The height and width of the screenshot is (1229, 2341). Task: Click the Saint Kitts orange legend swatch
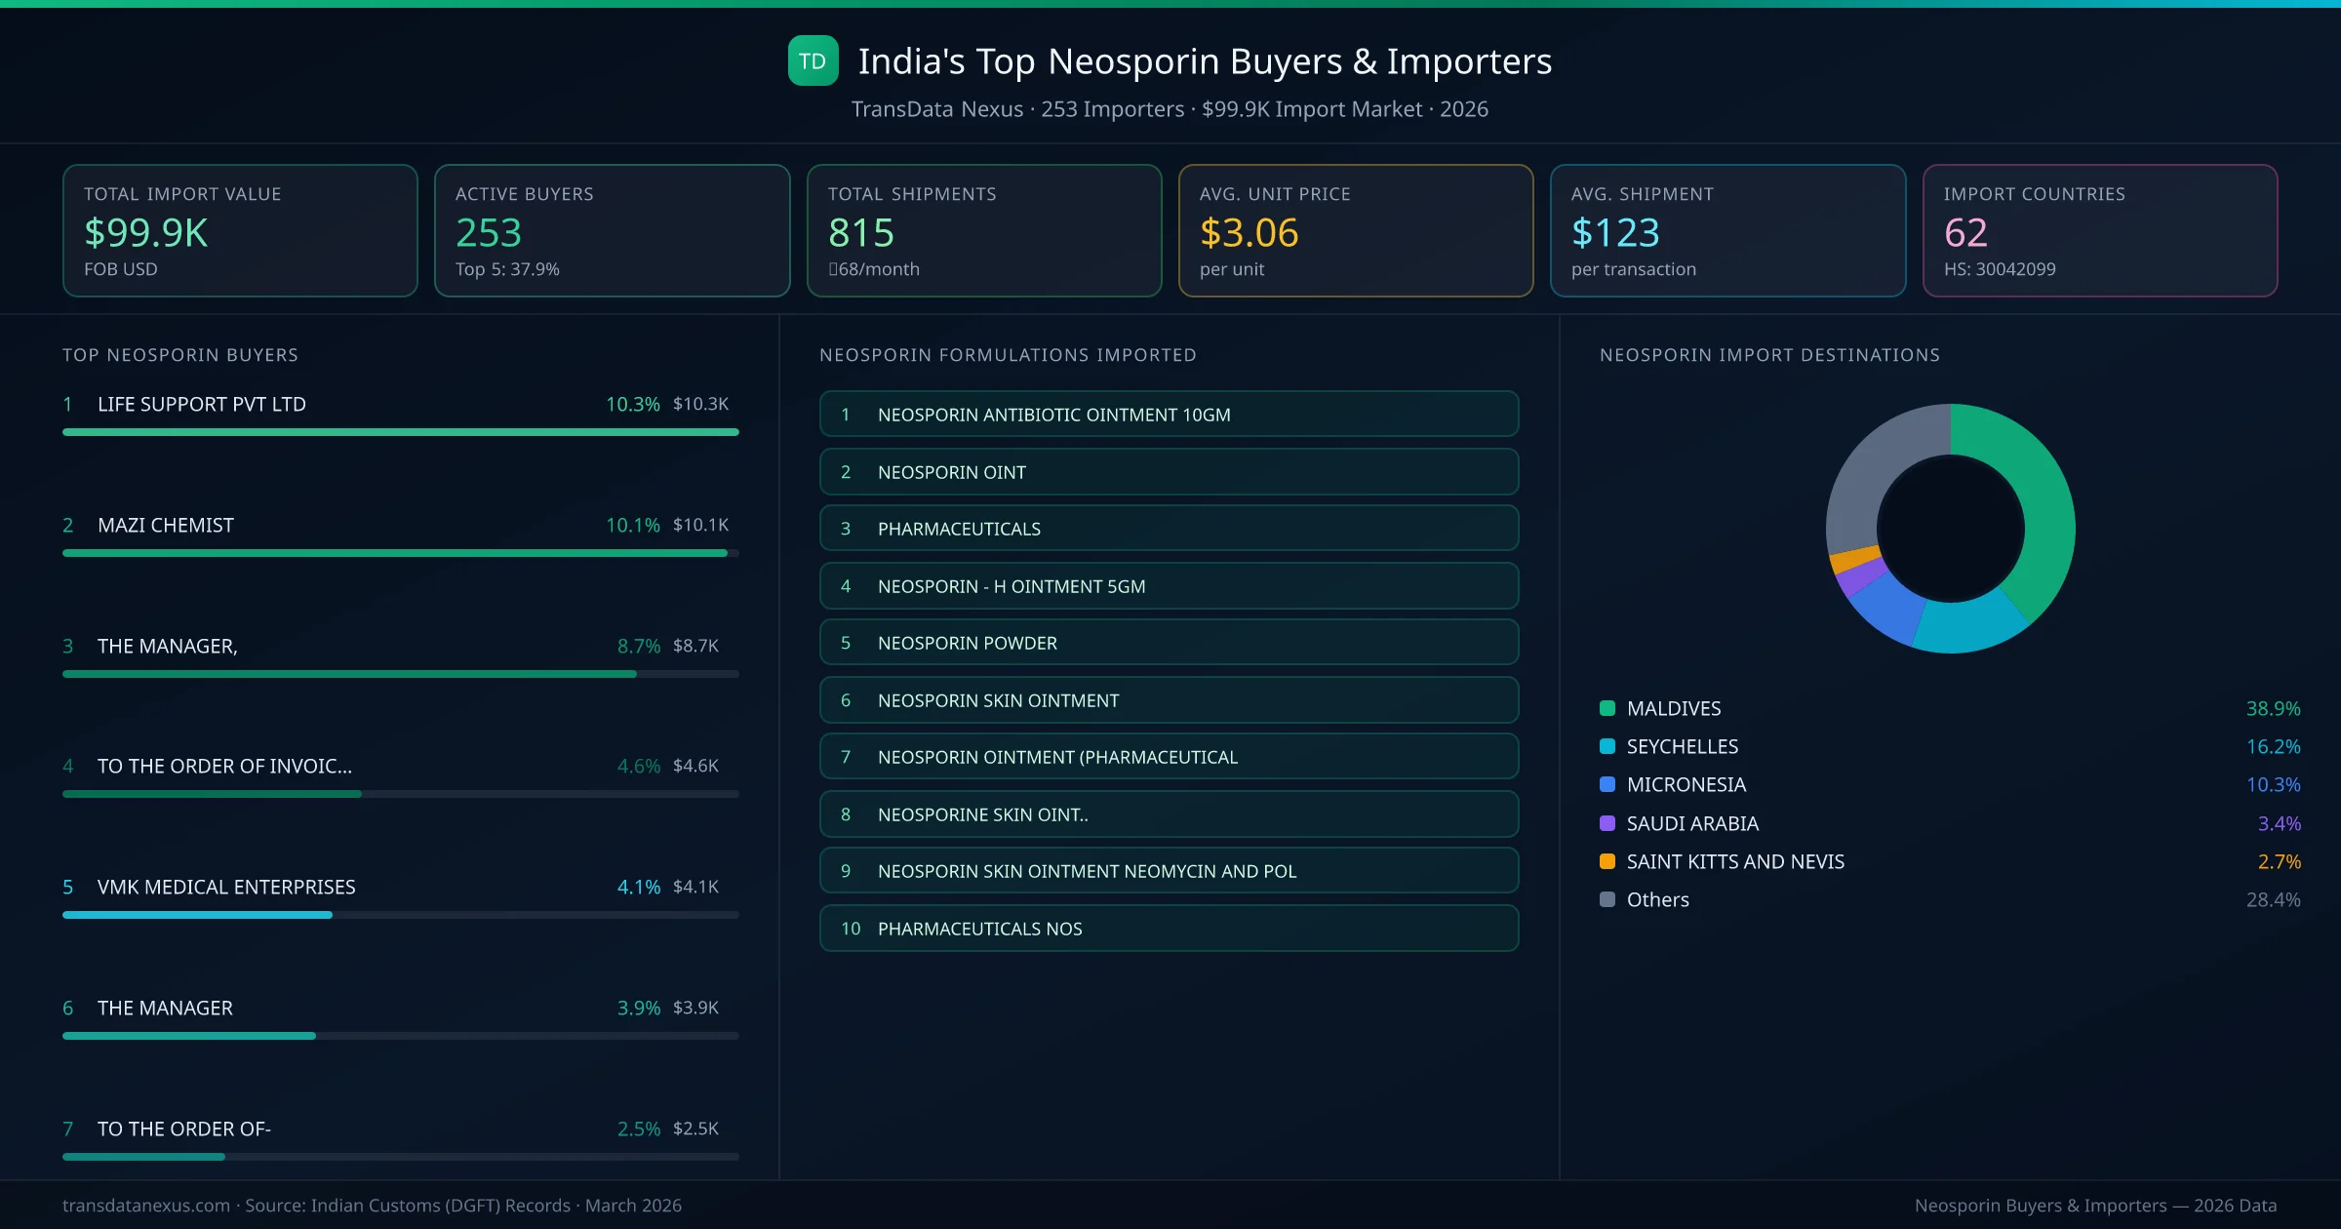[x=1607, y=861]
